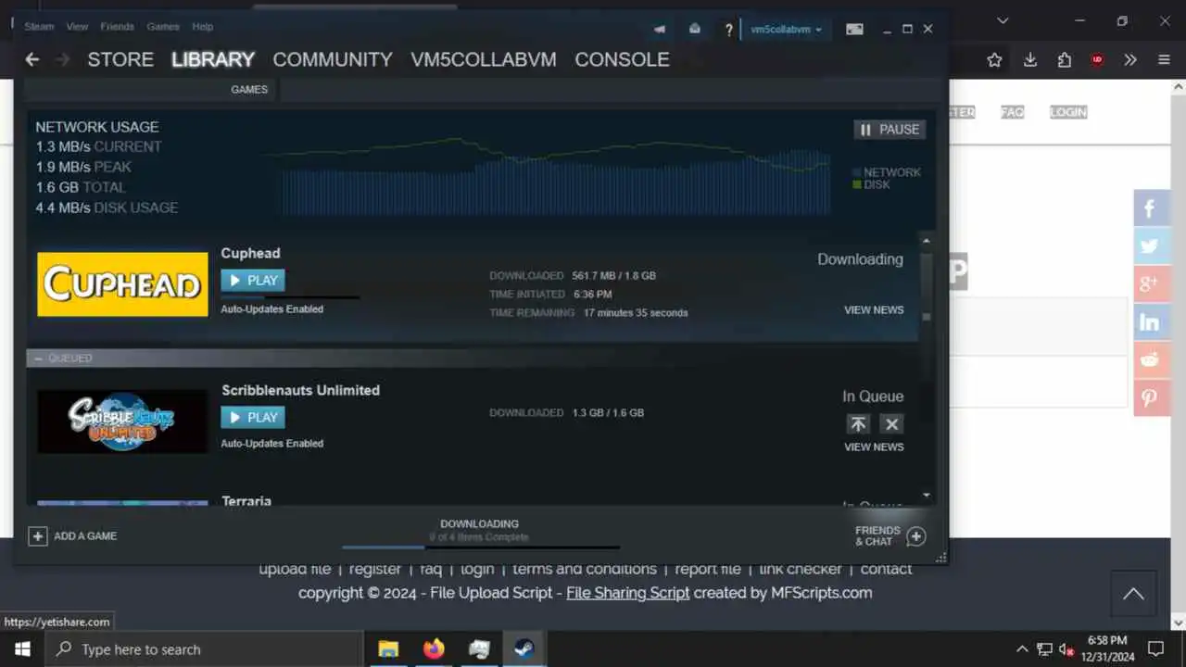Open the Steam inbox envelope icon

point(695,29)
